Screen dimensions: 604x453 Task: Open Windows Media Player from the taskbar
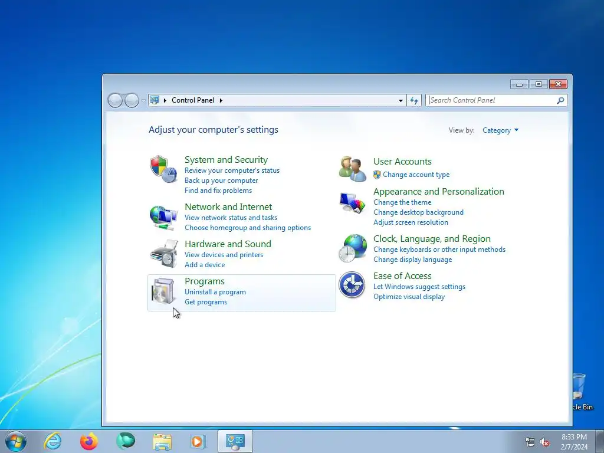198,441
